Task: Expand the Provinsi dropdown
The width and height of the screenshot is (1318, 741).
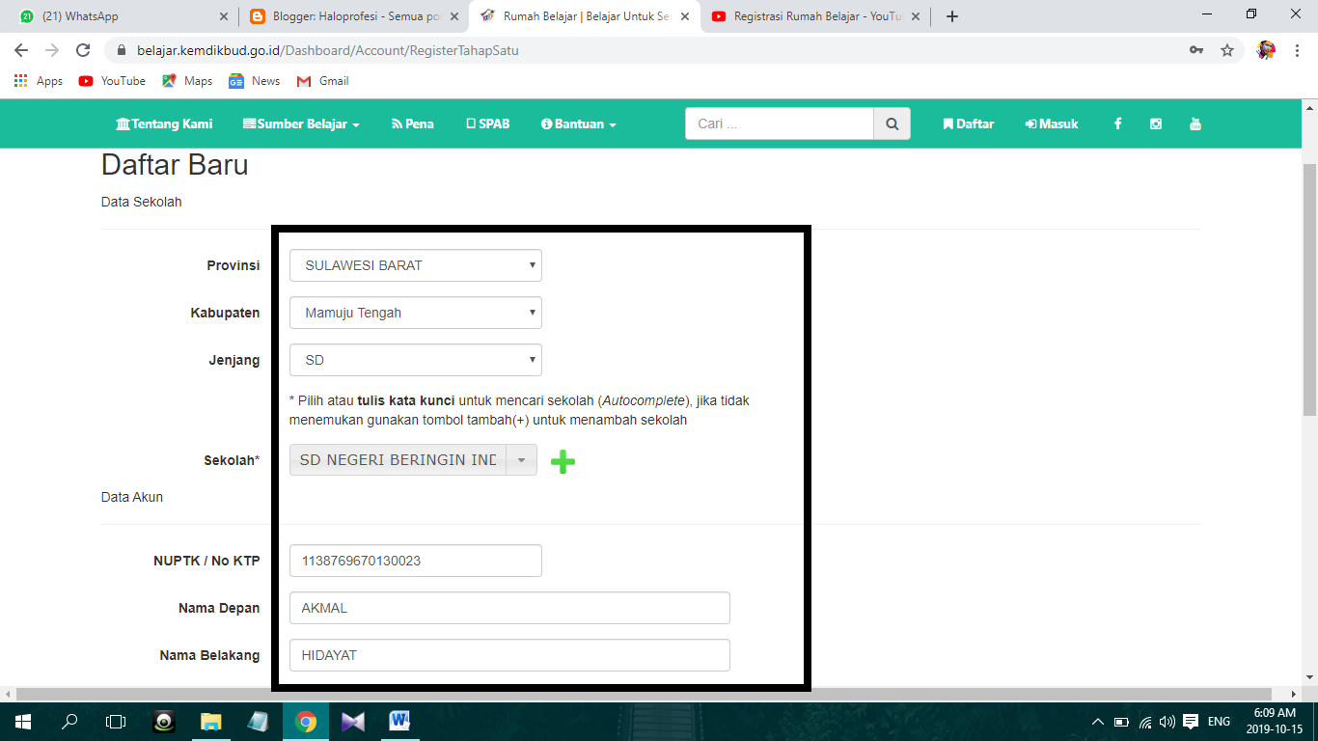Action: click(x=415, y=264)
